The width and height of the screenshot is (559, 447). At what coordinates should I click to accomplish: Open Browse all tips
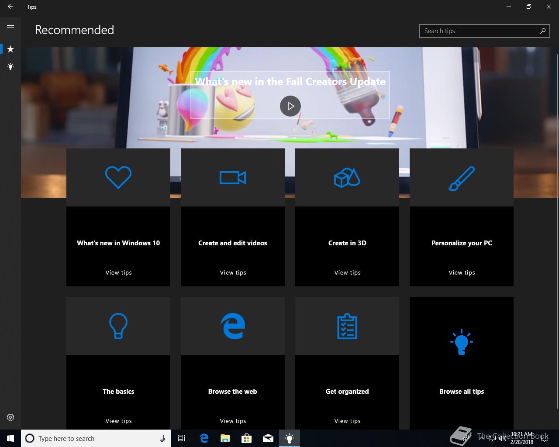coord(462,392)
